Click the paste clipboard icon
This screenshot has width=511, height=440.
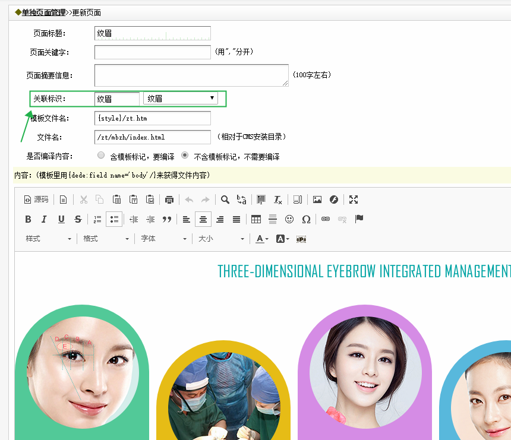pyautogui.click(x=116, y=200)
